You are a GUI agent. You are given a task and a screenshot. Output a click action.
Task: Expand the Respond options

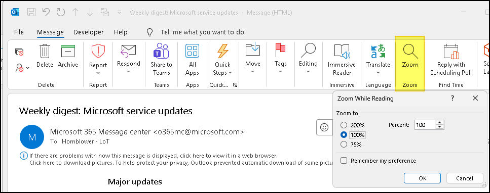click(128, 59)
